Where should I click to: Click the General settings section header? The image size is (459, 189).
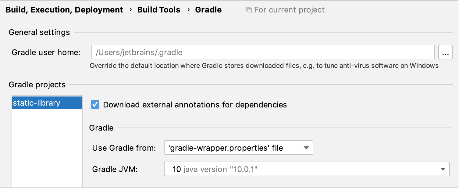39,32
